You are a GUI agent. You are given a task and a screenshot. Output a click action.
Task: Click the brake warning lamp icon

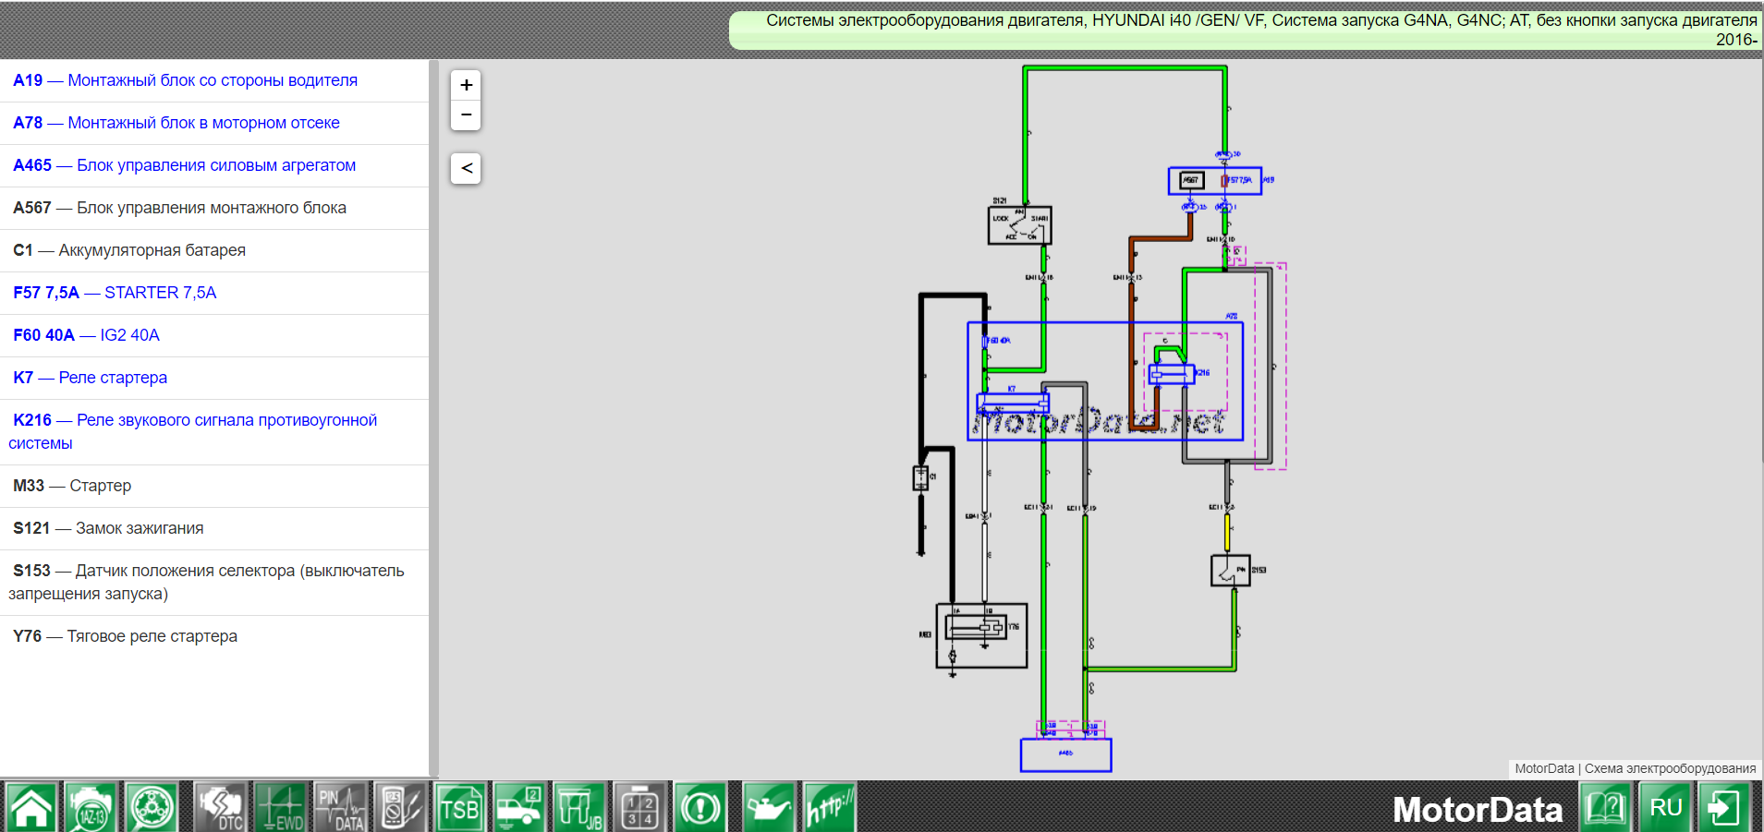point(700,807)
